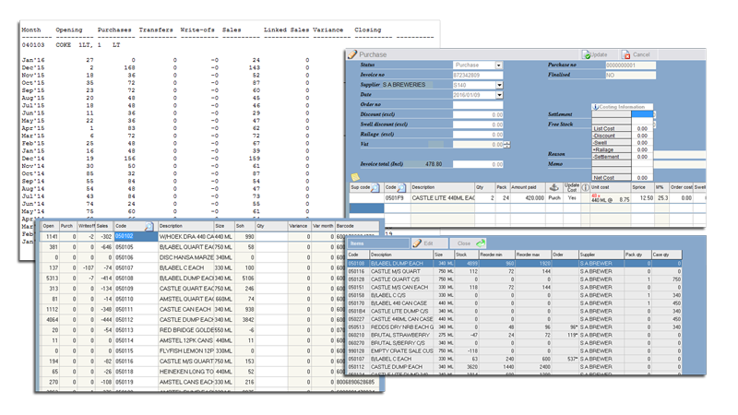Click the Update Cost column header

pyautogui.click(x=571, y=187)
